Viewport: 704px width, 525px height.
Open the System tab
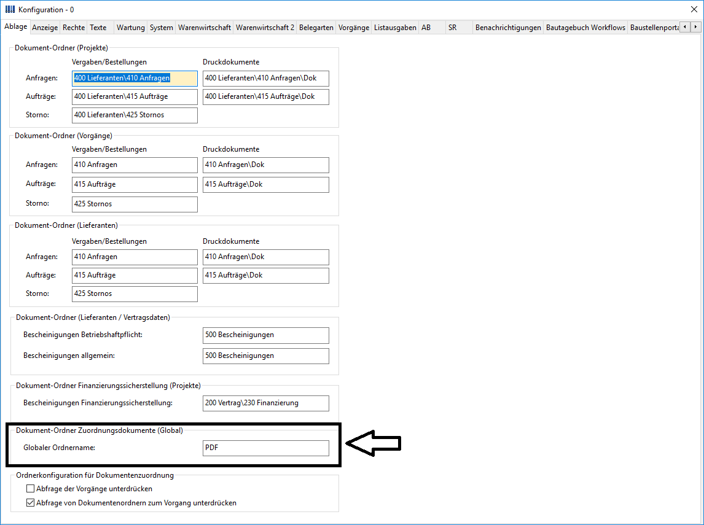161,28
